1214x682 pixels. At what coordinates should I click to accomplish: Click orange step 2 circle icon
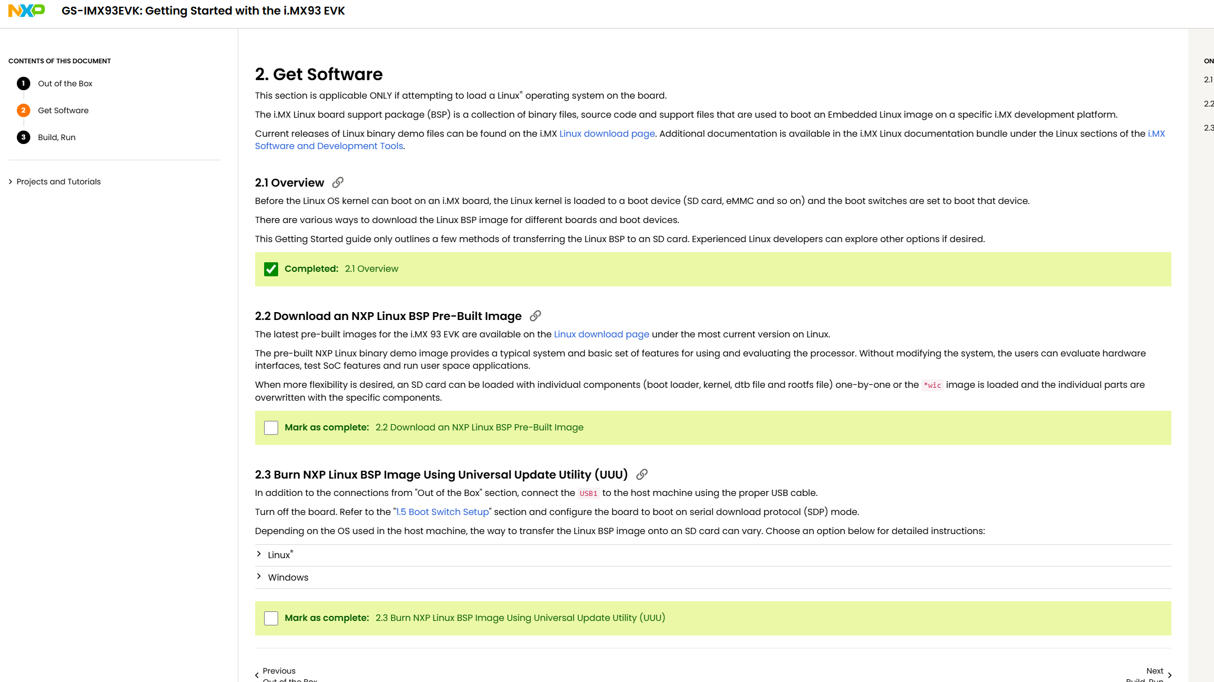24,110
